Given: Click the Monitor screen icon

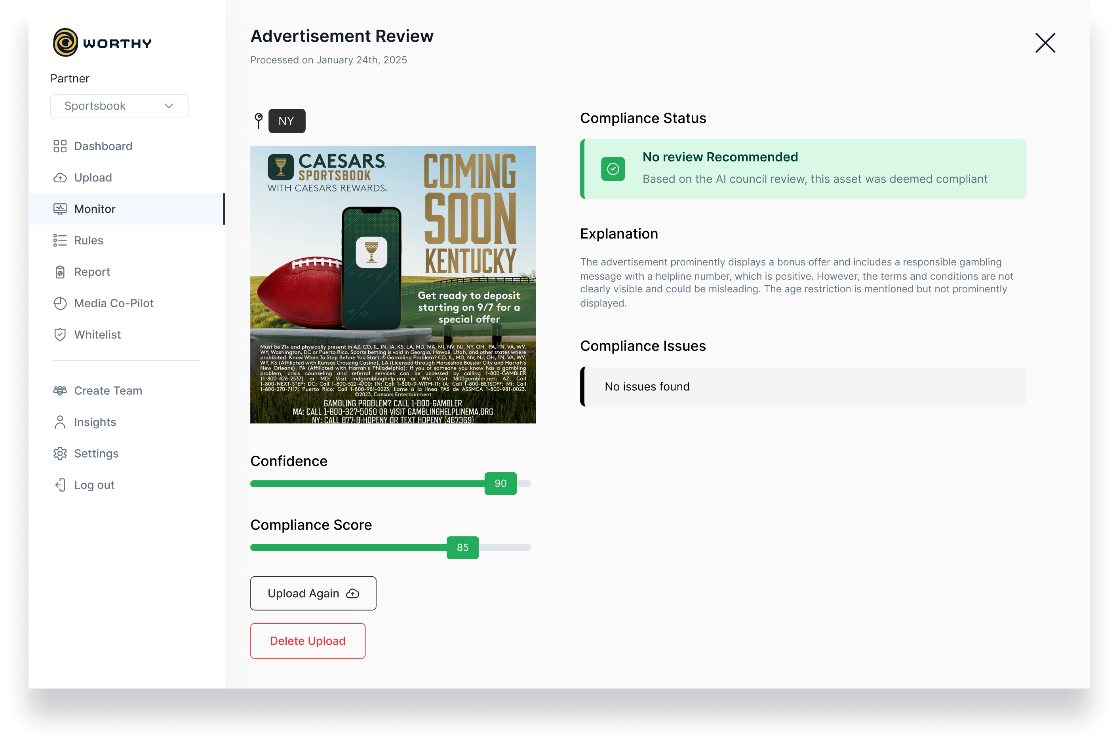Looking at the screenshot, I should [x=60, y=209].
